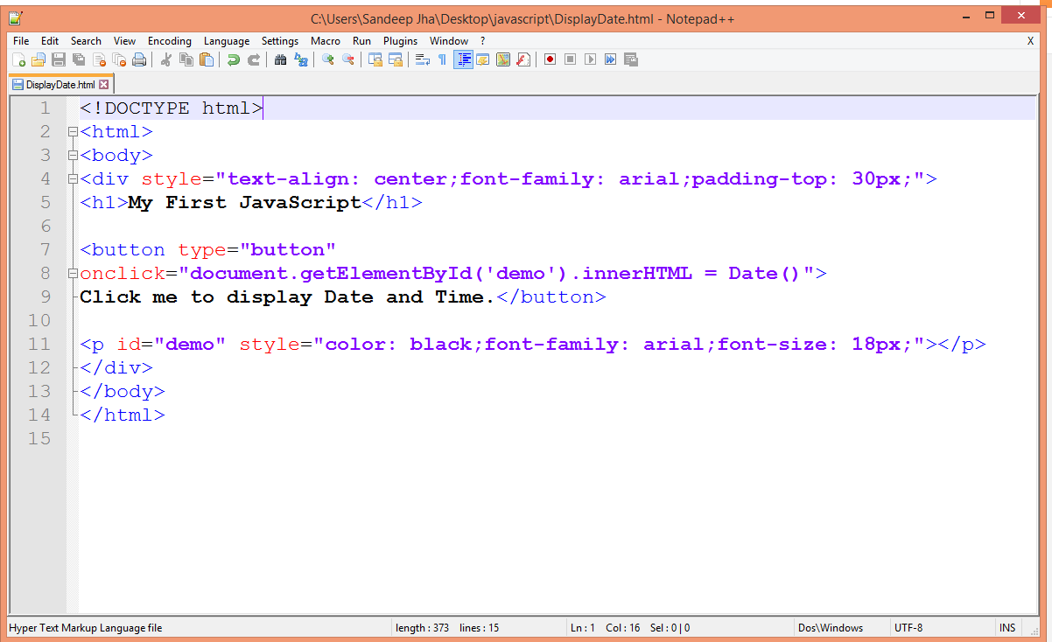
Task: Click the Undo toolbar icon
Action: point(233,59)
